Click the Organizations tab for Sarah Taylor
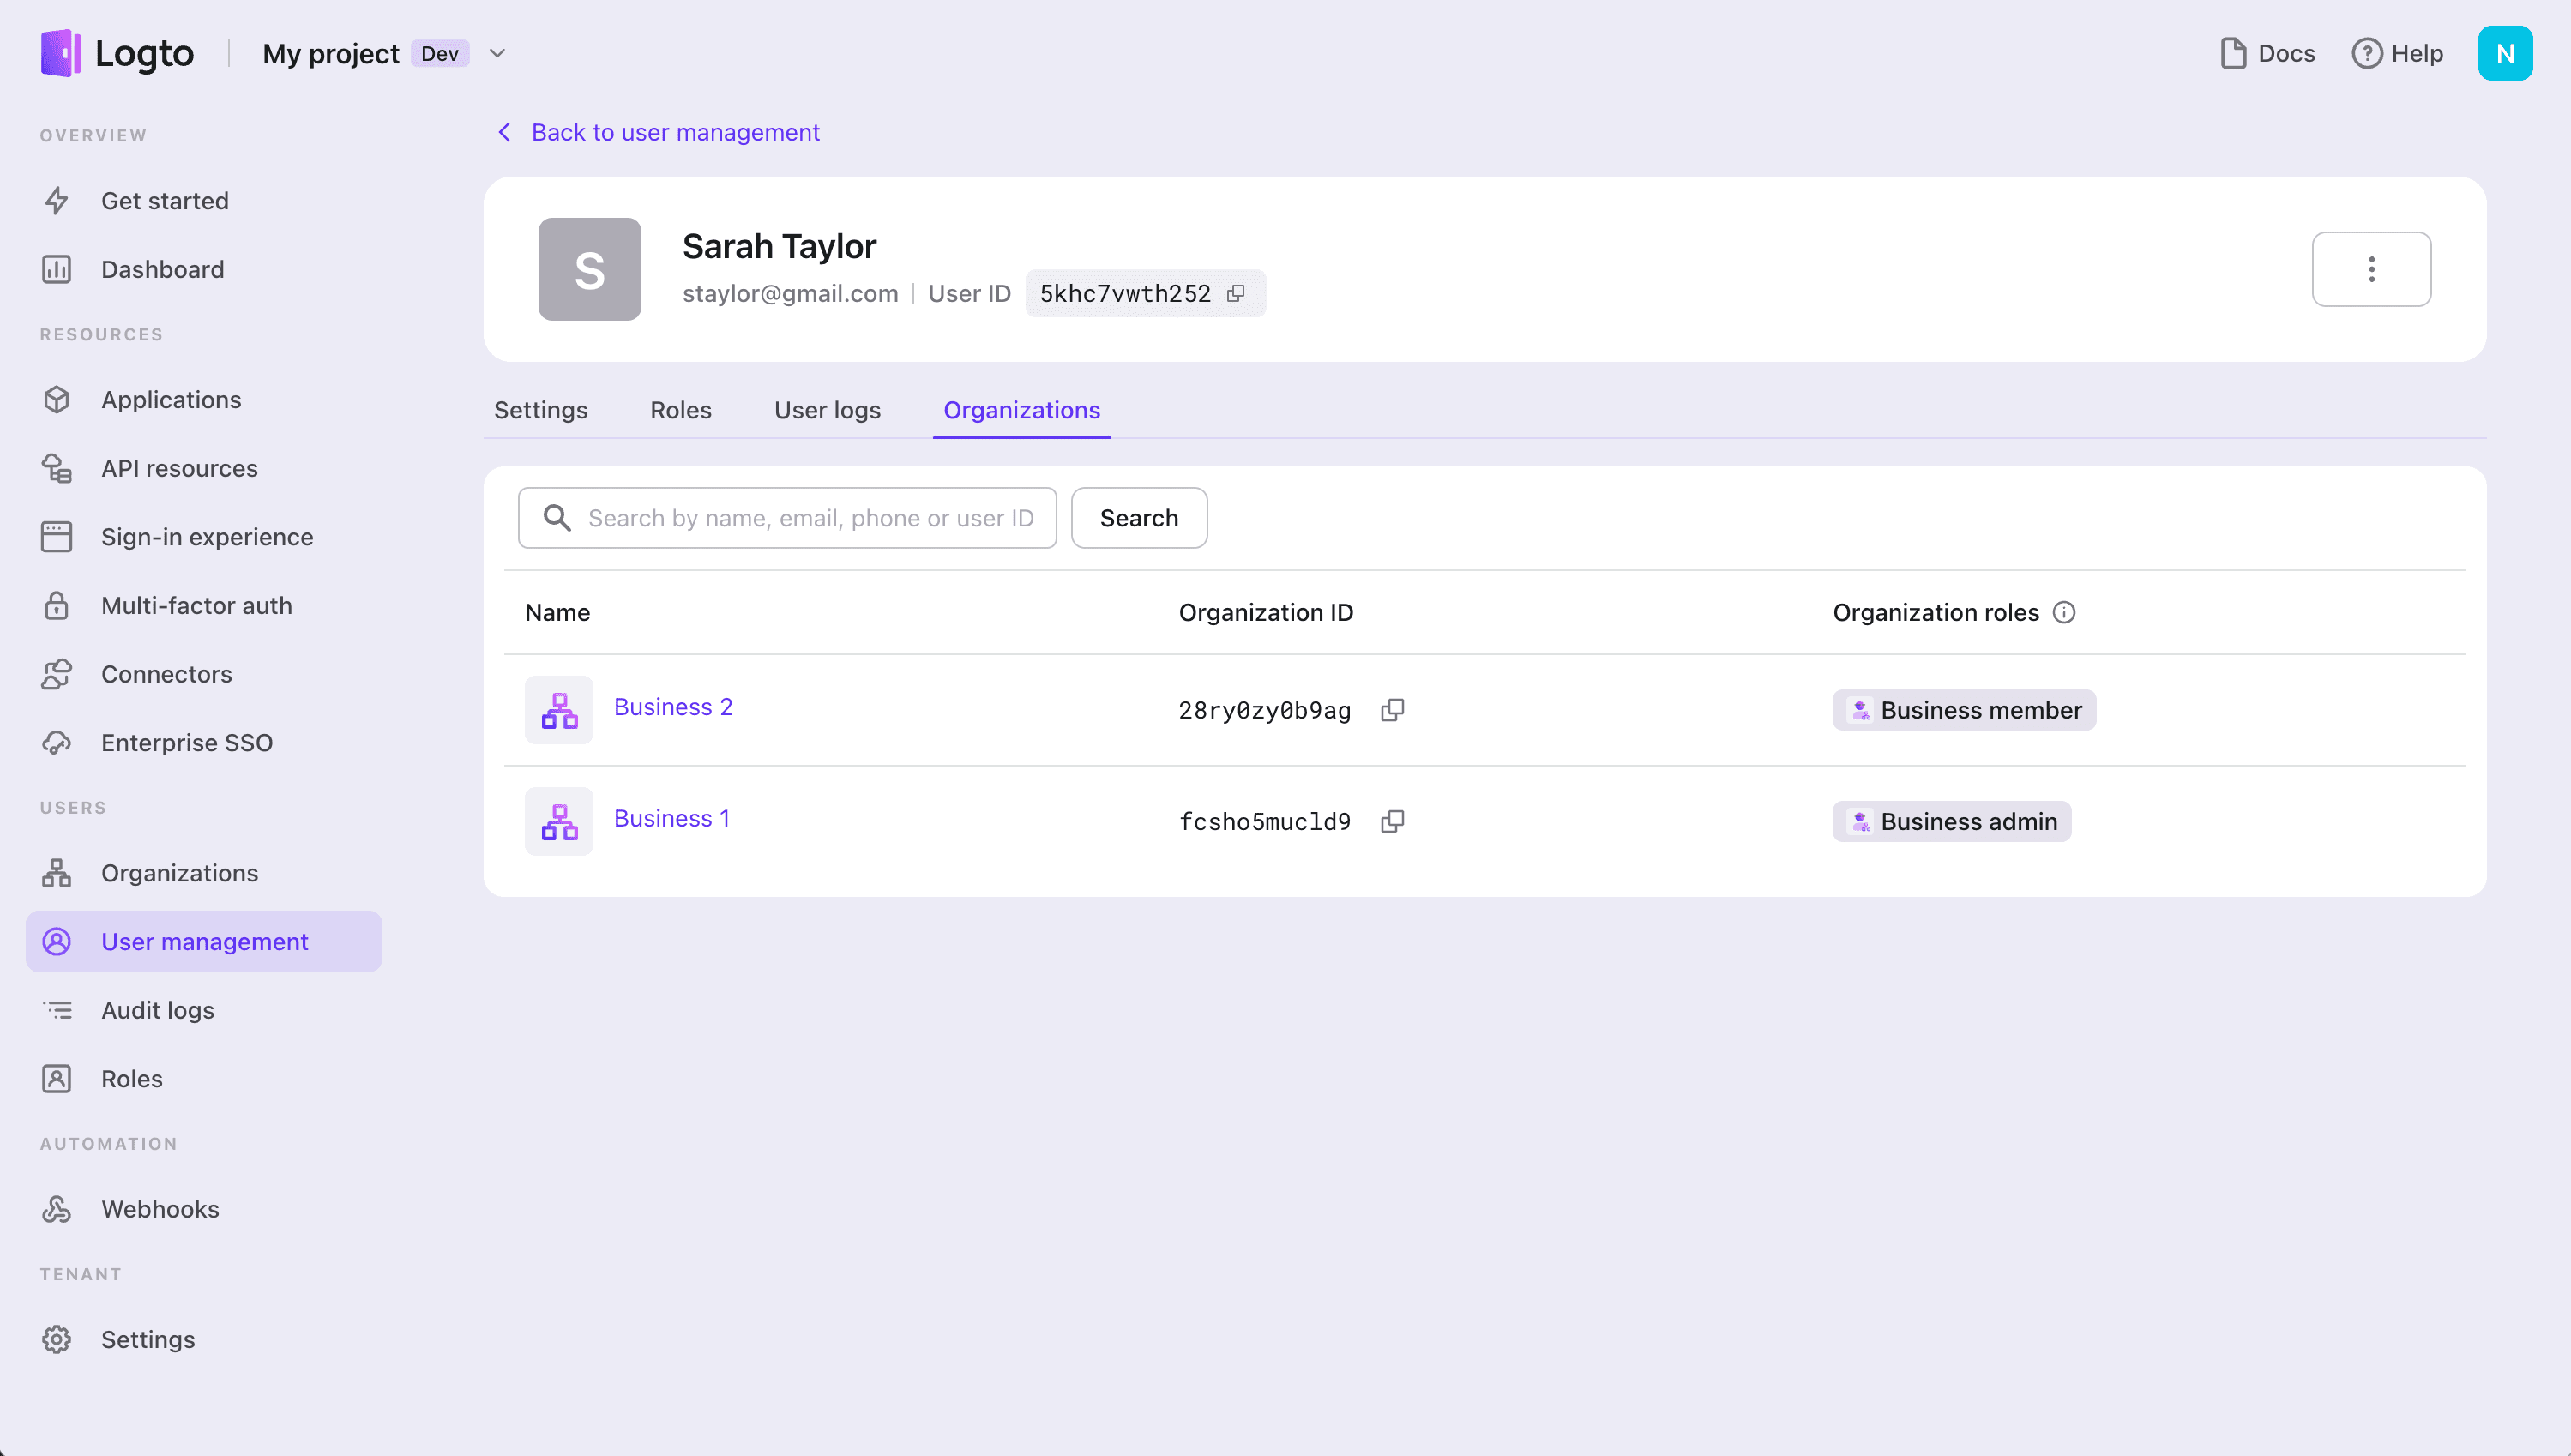The image size is (2571, 1456). point(1022,409)
